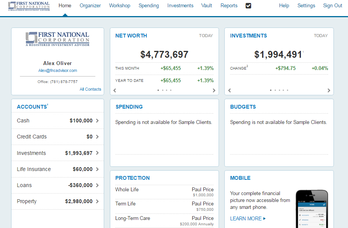
Task: Select the Life Insurance $60,000 amount
Action: point(83,169)
